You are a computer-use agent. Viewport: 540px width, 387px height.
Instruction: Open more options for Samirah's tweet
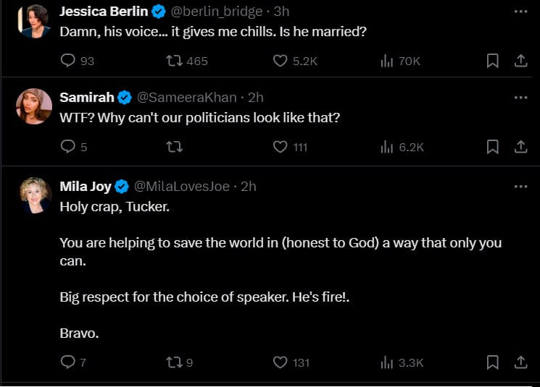(520, 98)
